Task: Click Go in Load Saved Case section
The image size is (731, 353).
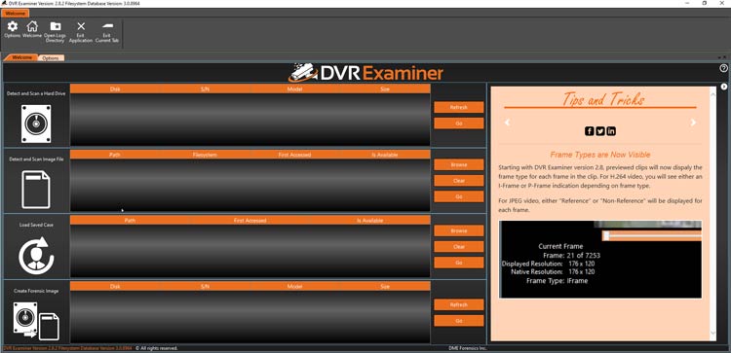Action: coord(459,263)
